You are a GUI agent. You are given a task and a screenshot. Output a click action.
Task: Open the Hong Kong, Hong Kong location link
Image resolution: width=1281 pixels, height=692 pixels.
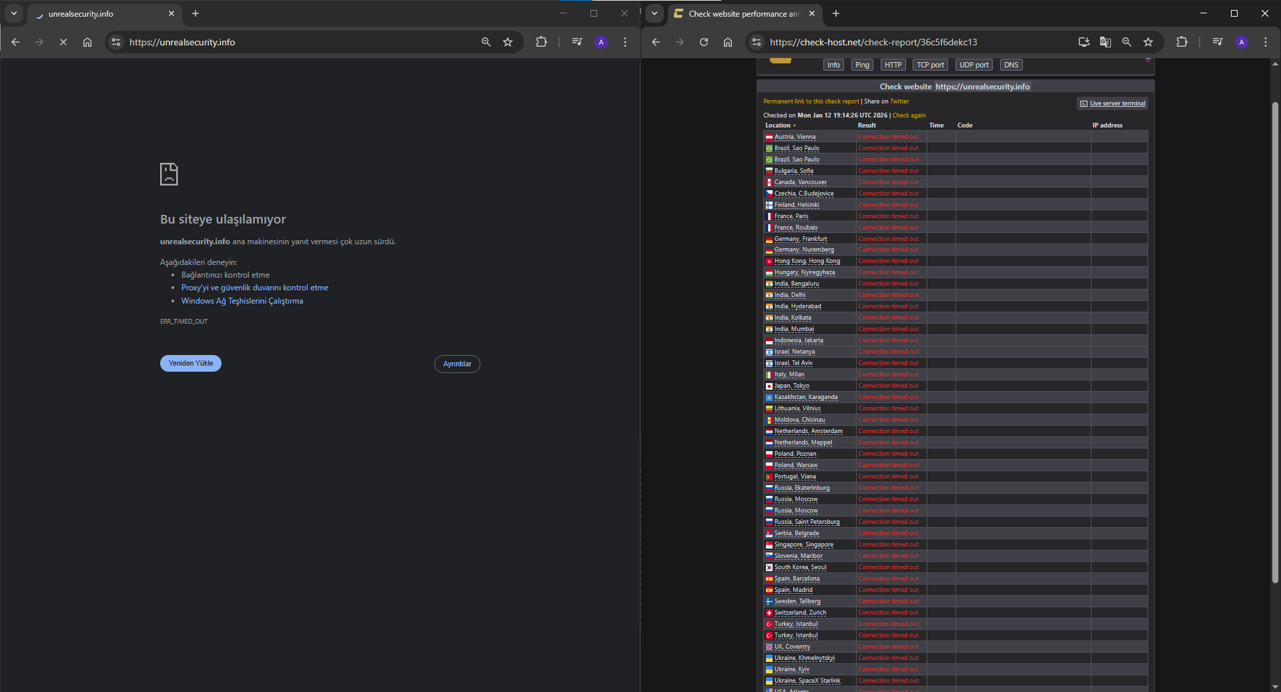807,261
